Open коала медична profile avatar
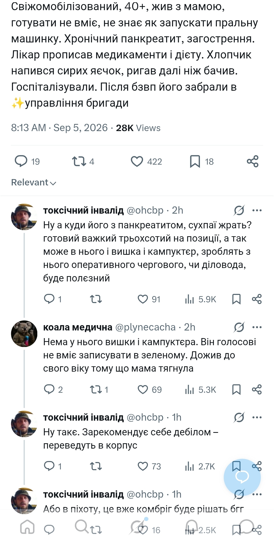 pos(24,334)
